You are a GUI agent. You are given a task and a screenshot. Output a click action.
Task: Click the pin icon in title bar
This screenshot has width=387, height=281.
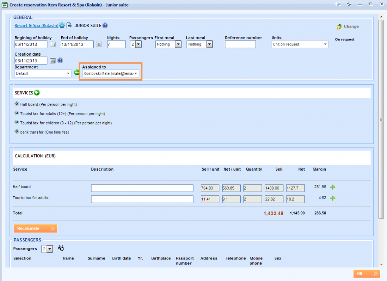[339, 4]
